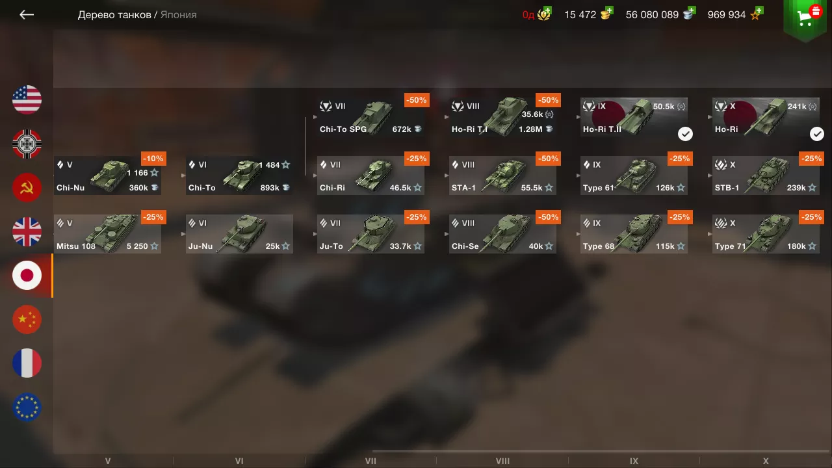Viewport: 832px width, 468px height.
Task: Click the Ho-Ri T.II checkmark badge
Action: click(x=685, y=134)
